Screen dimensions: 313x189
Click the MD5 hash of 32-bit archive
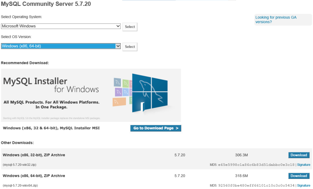256,165
